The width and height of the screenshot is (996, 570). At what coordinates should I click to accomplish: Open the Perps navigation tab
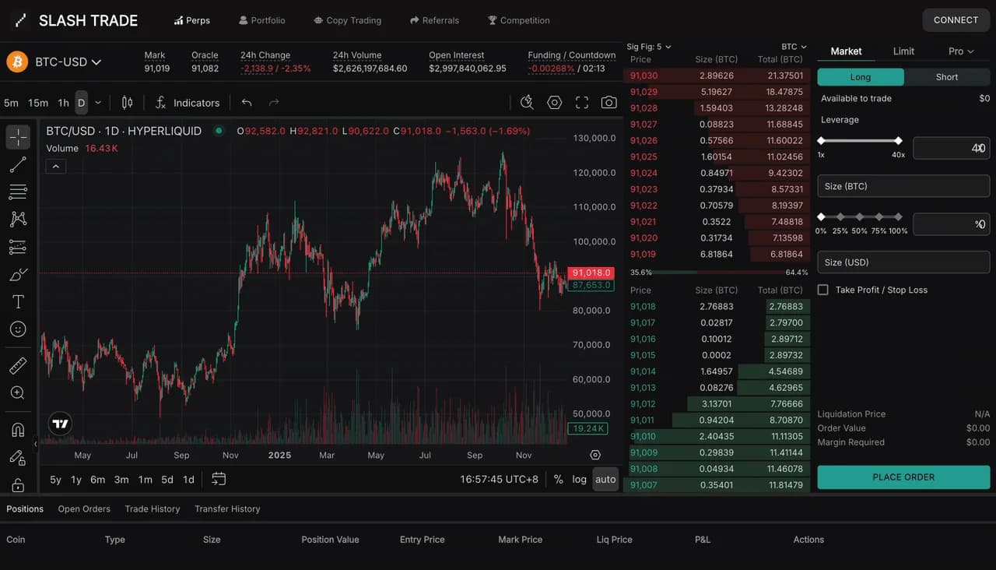click(x=192, y=20)
